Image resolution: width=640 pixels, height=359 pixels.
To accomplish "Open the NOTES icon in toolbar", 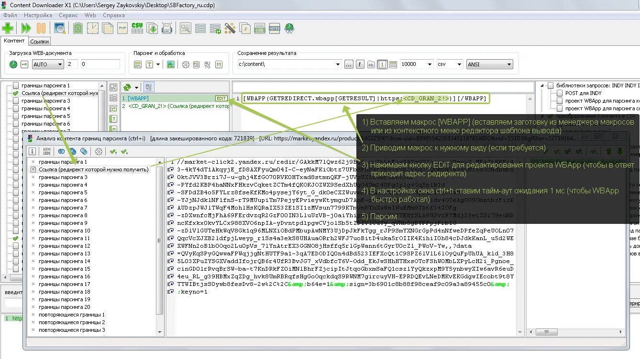I will 275,28.
